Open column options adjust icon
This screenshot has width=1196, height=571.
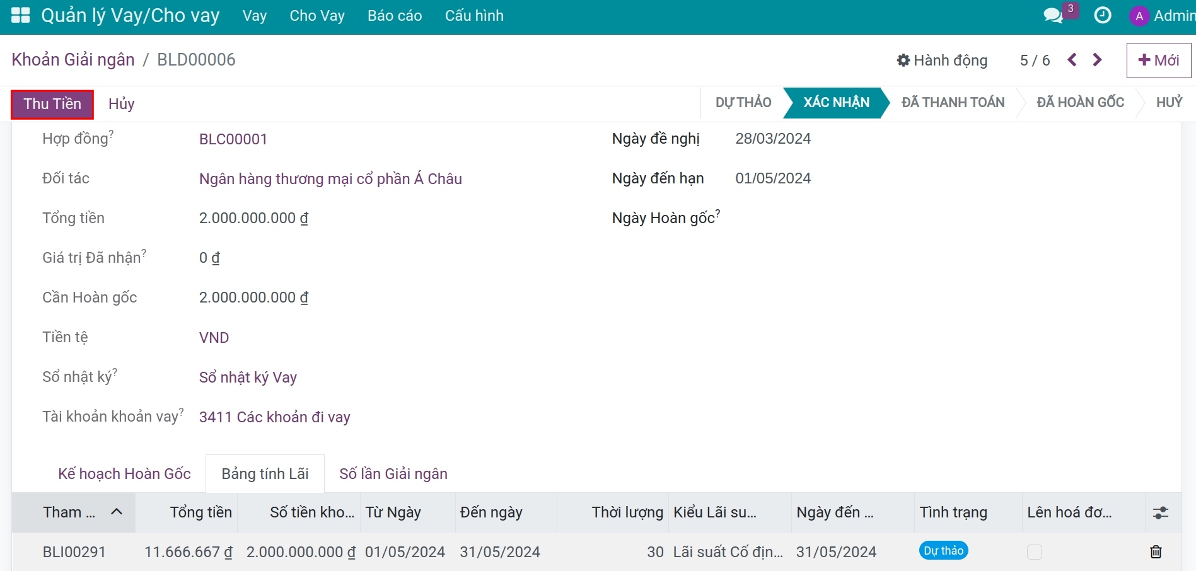(x=1161, y=512)
